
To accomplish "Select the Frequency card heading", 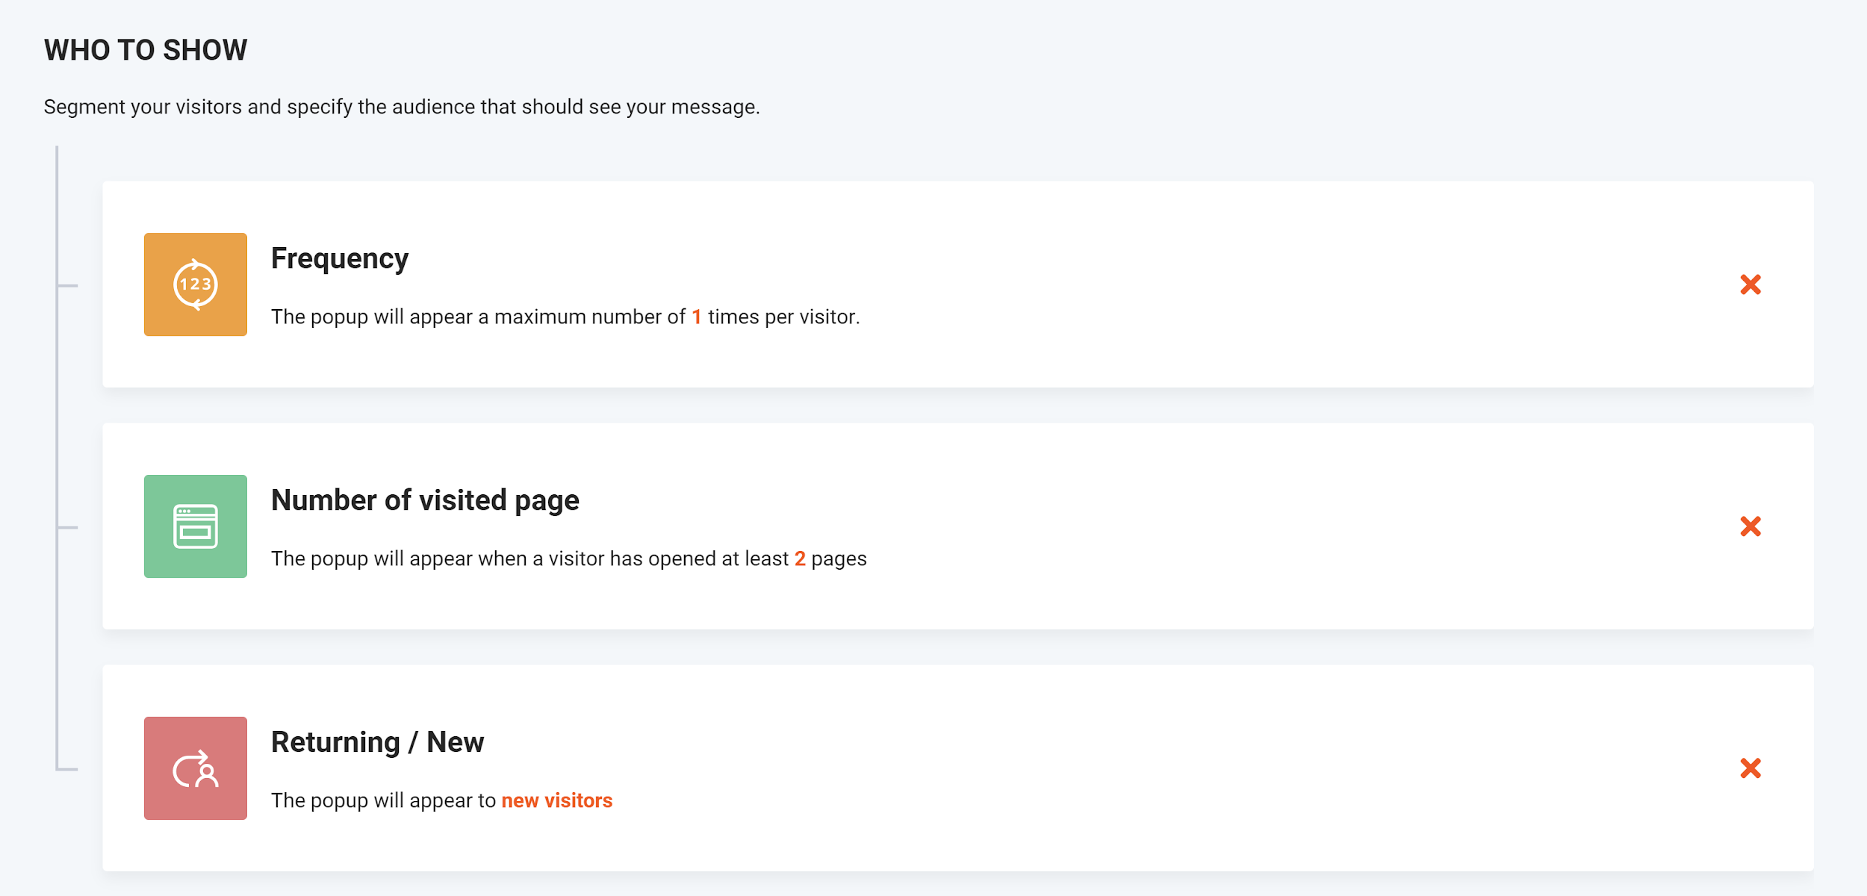I will tap(340, 258).
